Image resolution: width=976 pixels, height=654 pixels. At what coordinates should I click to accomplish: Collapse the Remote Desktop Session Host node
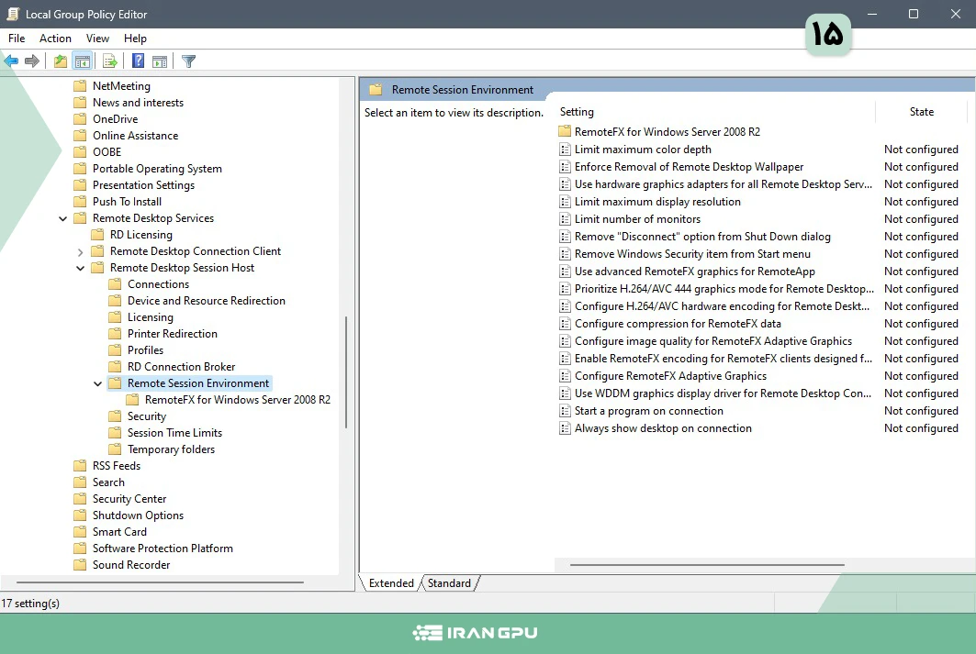click(81, 268)
